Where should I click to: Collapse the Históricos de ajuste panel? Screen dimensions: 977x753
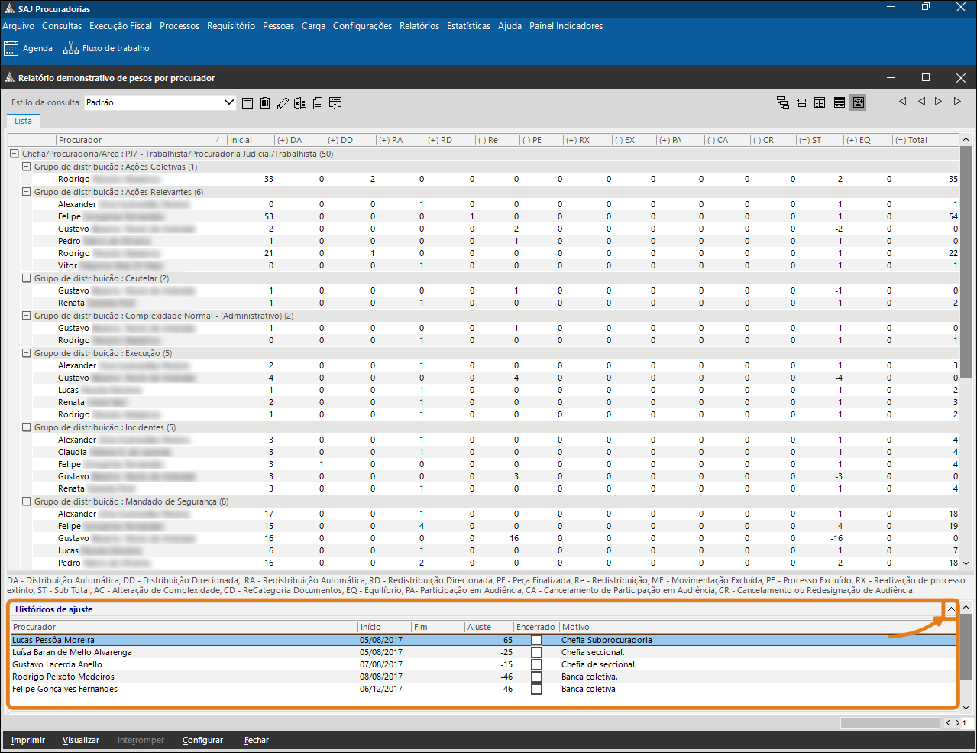(950, 609)
